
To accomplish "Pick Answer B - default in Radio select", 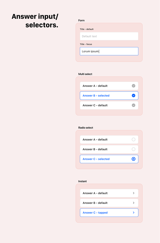I will click(109, 149).
